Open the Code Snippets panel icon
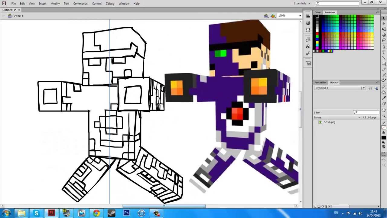The image size is (387, 218). [x=308, y=40]
